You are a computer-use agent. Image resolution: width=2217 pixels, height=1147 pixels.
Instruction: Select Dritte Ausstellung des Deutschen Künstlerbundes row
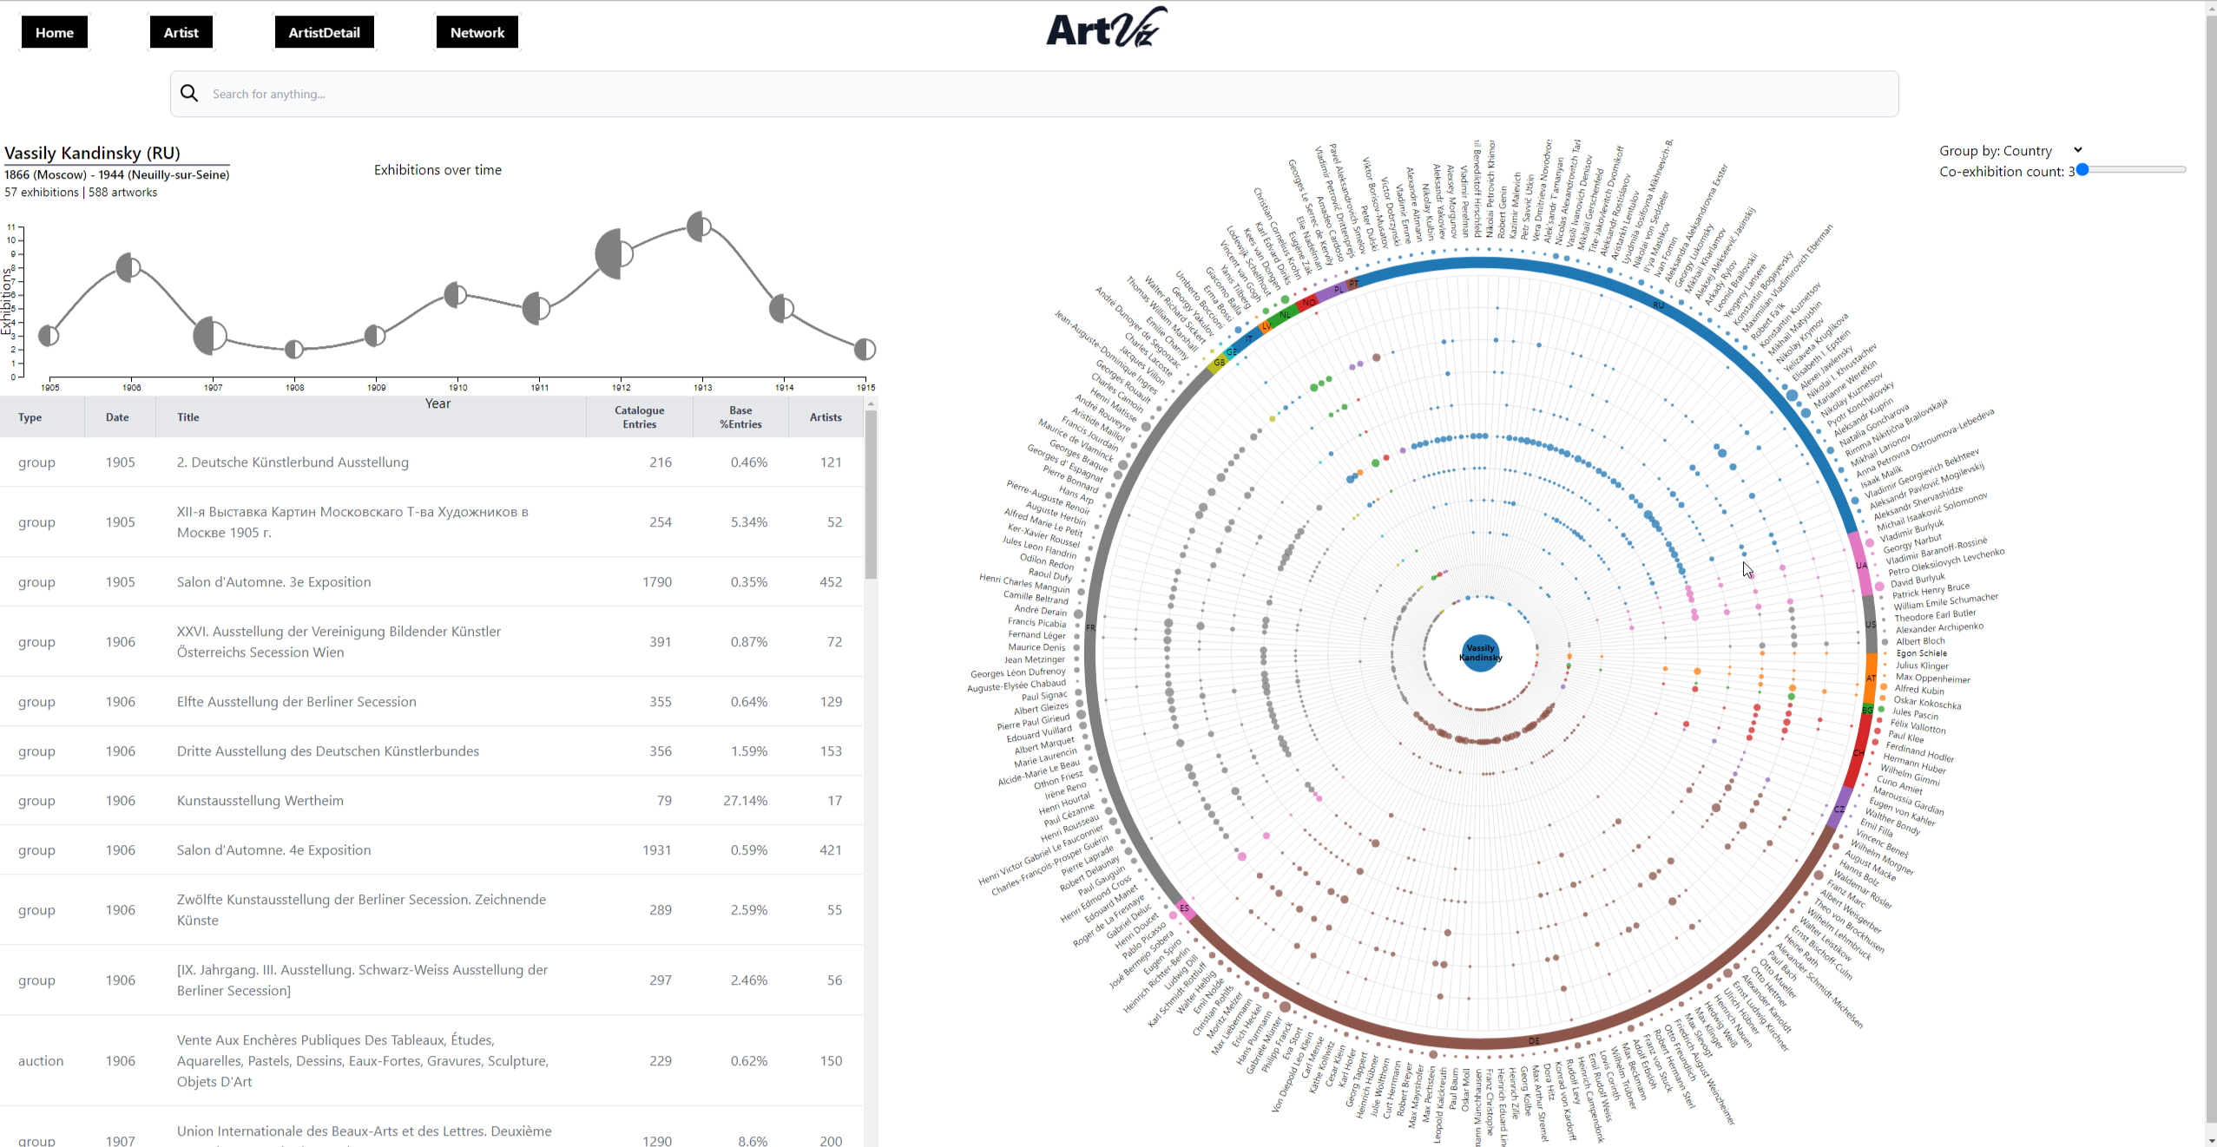pyautogui.click(x=431, y=751)
